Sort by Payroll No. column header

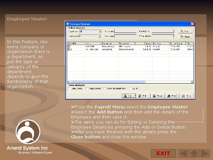[x=75, y=43]
